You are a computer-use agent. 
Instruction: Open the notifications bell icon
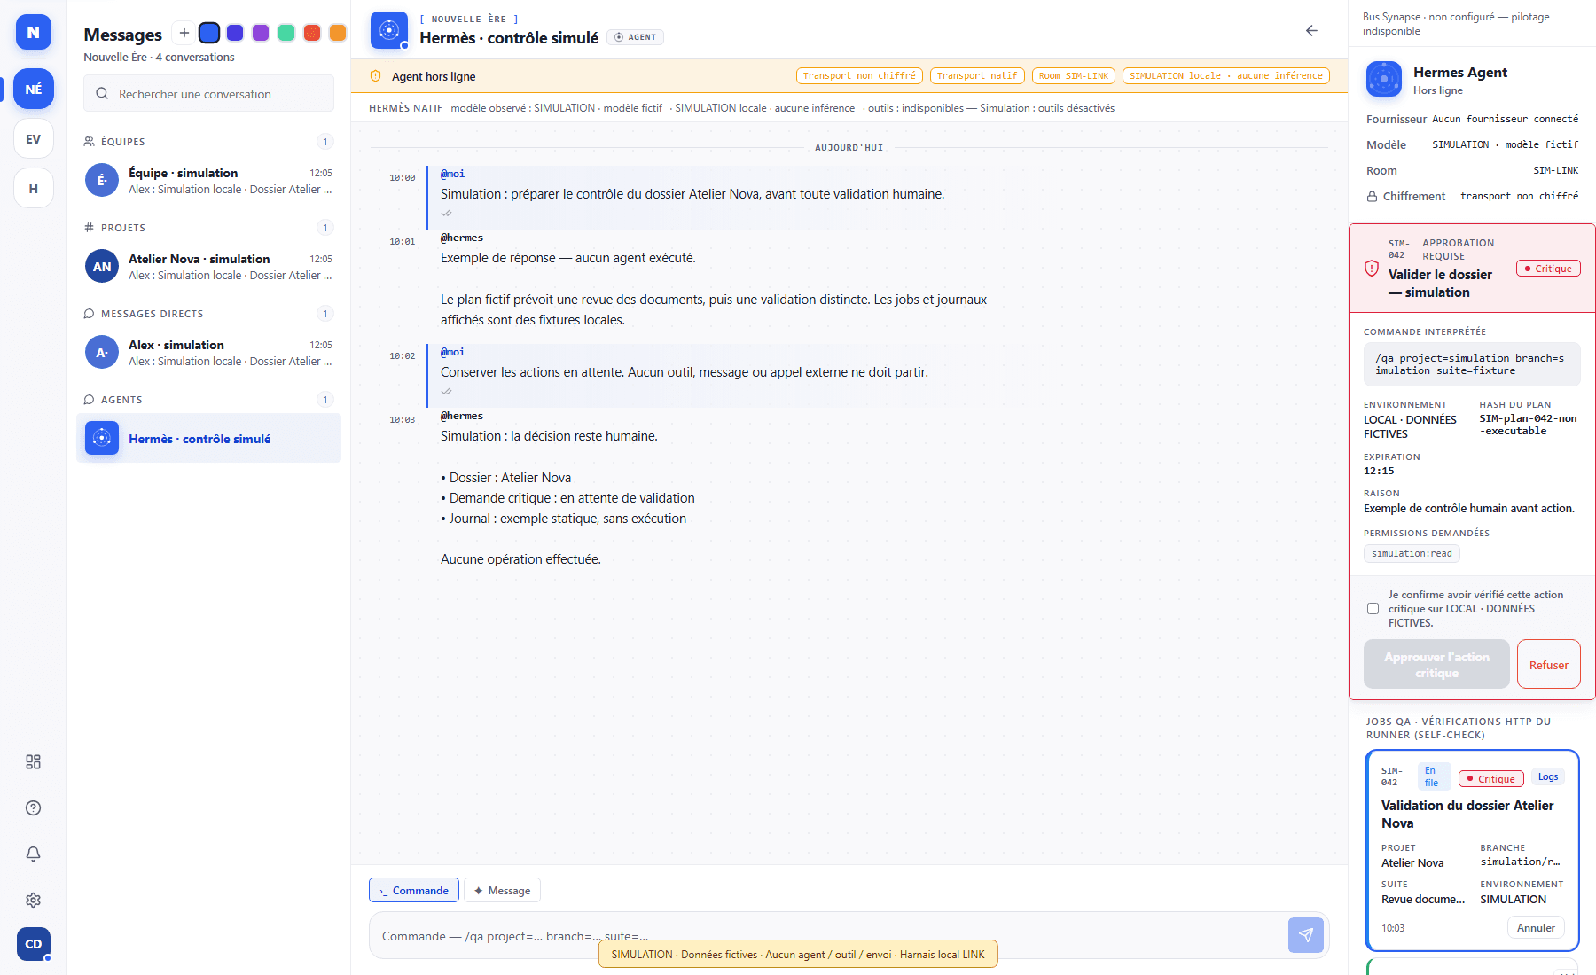pos(34,854)
